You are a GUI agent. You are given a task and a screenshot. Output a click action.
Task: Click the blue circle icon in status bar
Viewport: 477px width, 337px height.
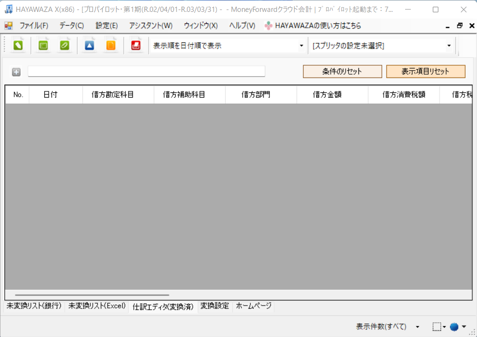pyautogui.click(x=454, y=327)
